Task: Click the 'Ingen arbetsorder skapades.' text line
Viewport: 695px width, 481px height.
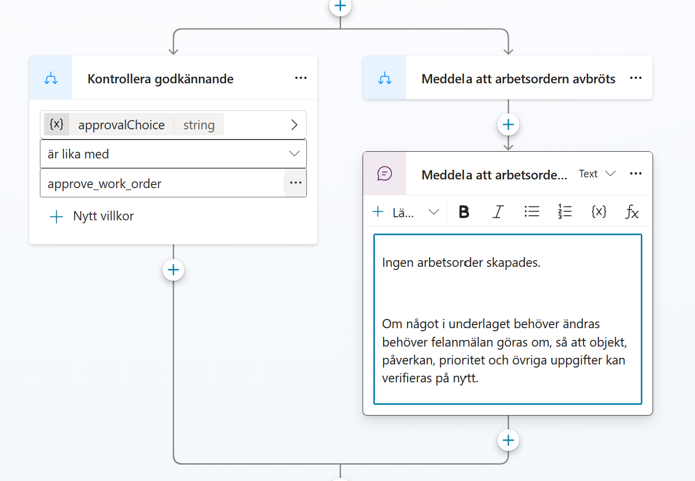Action: [461, 263]
